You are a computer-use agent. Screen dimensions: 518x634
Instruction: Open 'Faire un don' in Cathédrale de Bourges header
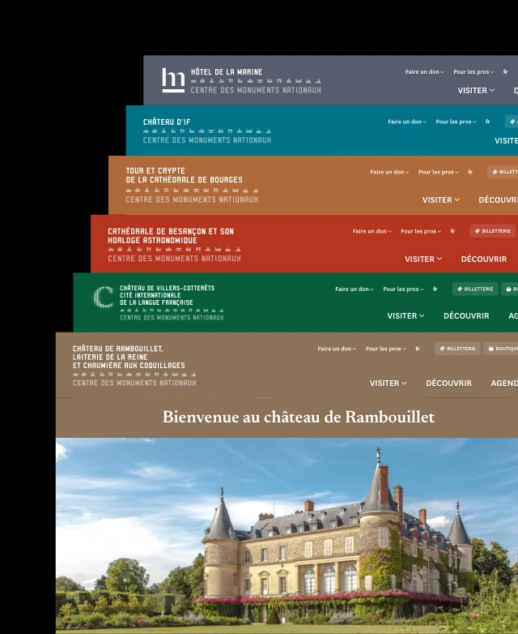click(x=389, y=172)
